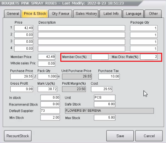
Task: Select the Price & Stock tab
Action: click(x=35, y=14)
